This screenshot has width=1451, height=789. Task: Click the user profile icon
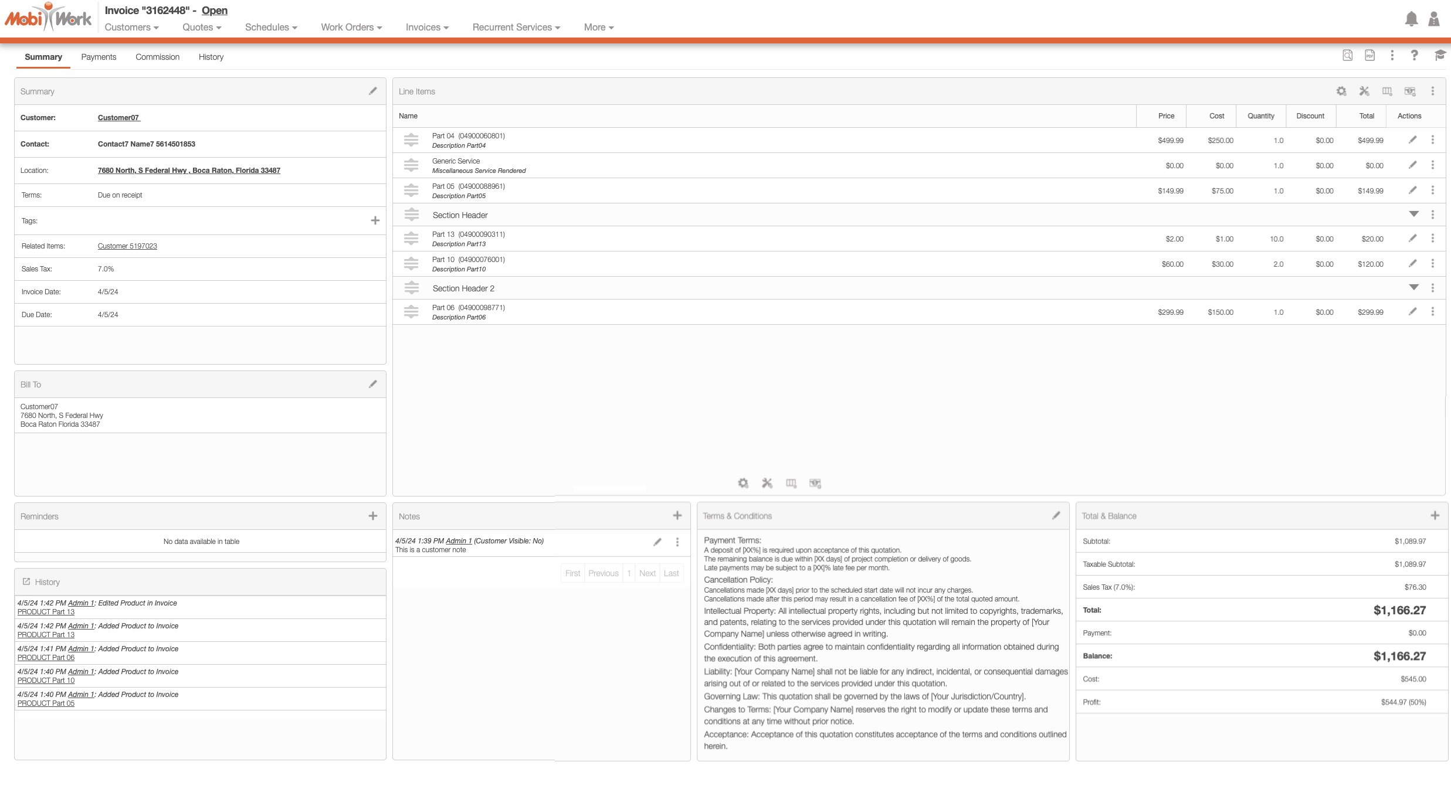point(1434,19)
